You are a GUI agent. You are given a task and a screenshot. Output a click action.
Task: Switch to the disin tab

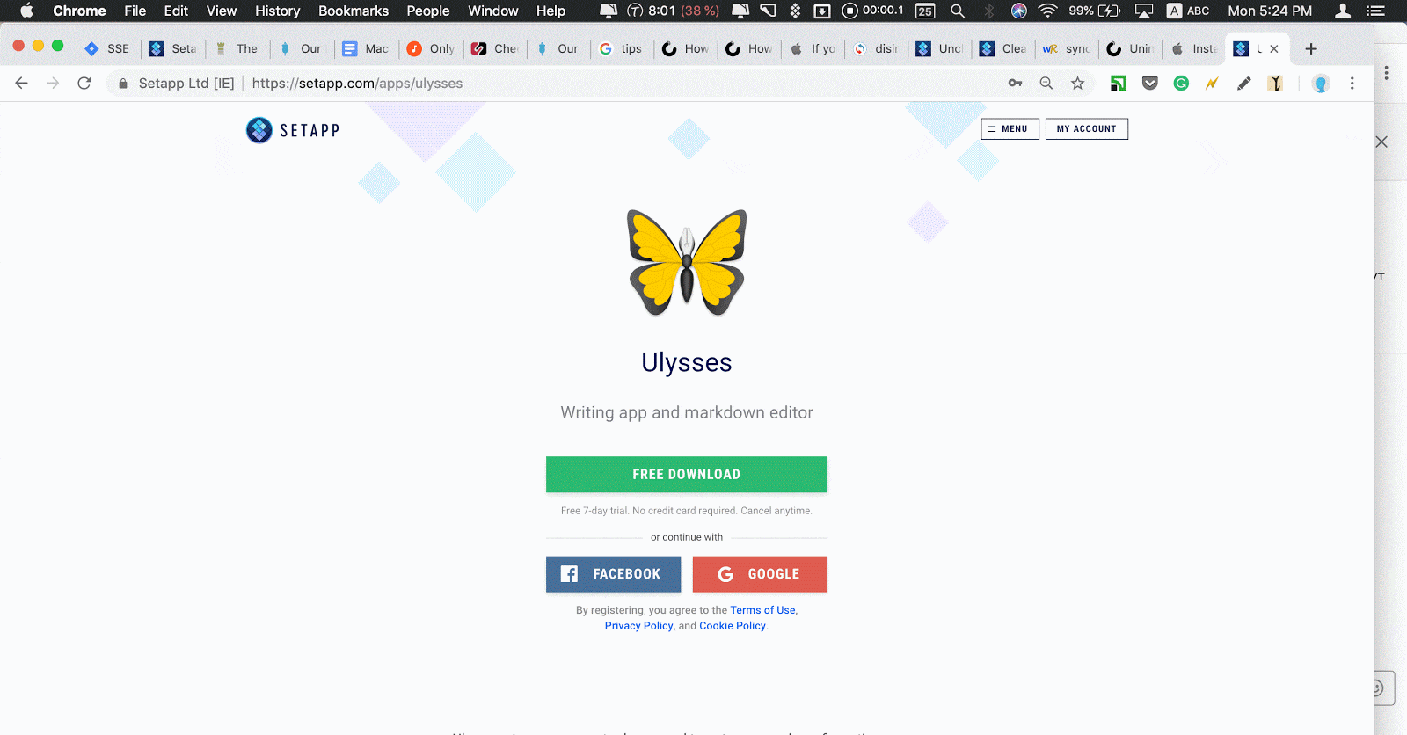878,49
